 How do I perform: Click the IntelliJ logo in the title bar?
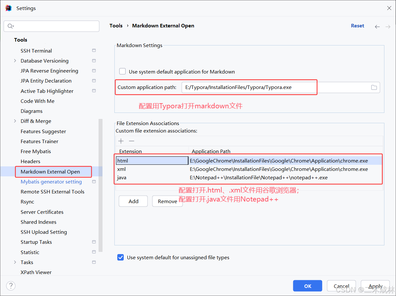pos(8,8)
